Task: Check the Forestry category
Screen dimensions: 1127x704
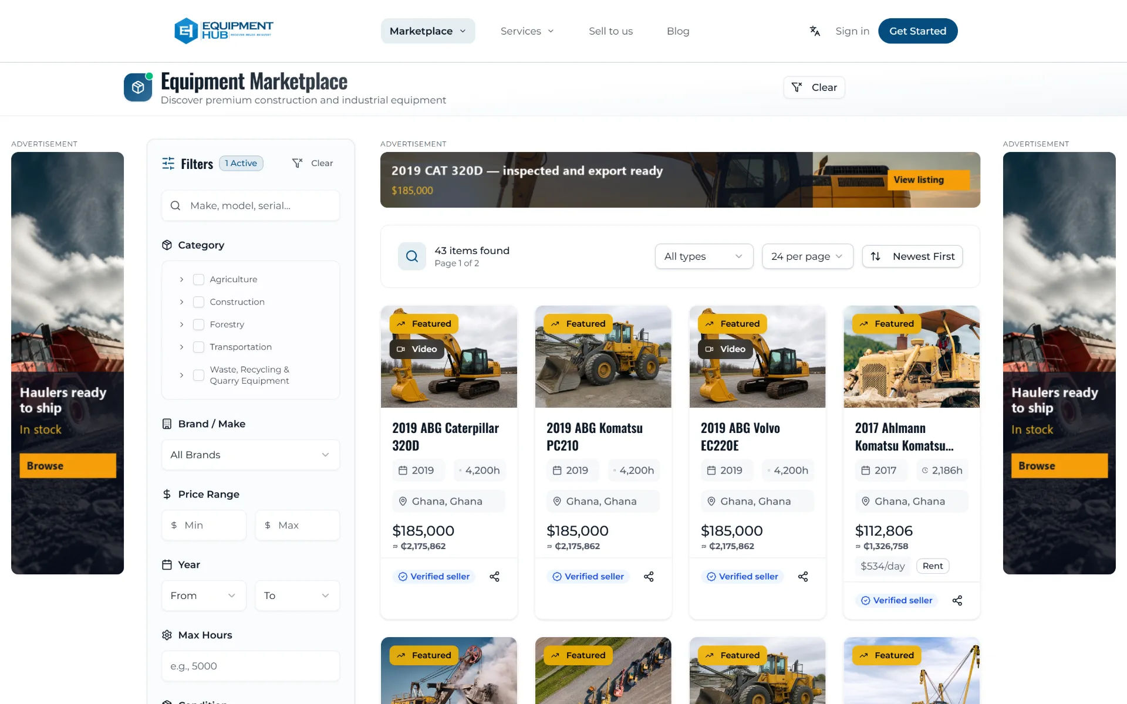Action: [199, 324]
